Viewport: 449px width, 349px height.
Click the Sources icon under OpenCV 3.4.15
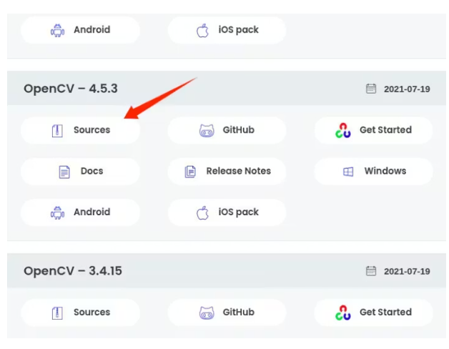point(58,313)
